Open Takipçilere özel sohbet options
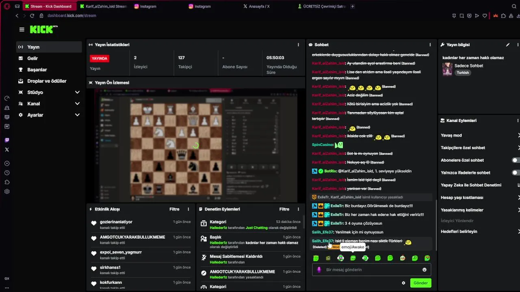The height and width of the screenshot is (292, 520). pyautogui.click(x=480, y=148)
